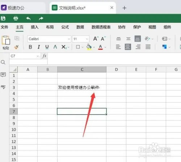The image size is (181, 162).
Task: Select cell with 欢迎使用极速办公软件
Action: pos(82,87)
